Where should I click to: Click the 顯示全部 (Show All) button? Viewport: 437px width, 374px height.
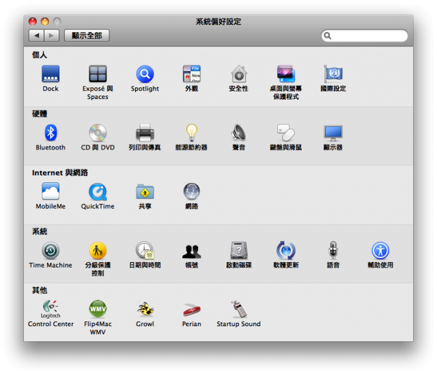[x=87, y=35]
